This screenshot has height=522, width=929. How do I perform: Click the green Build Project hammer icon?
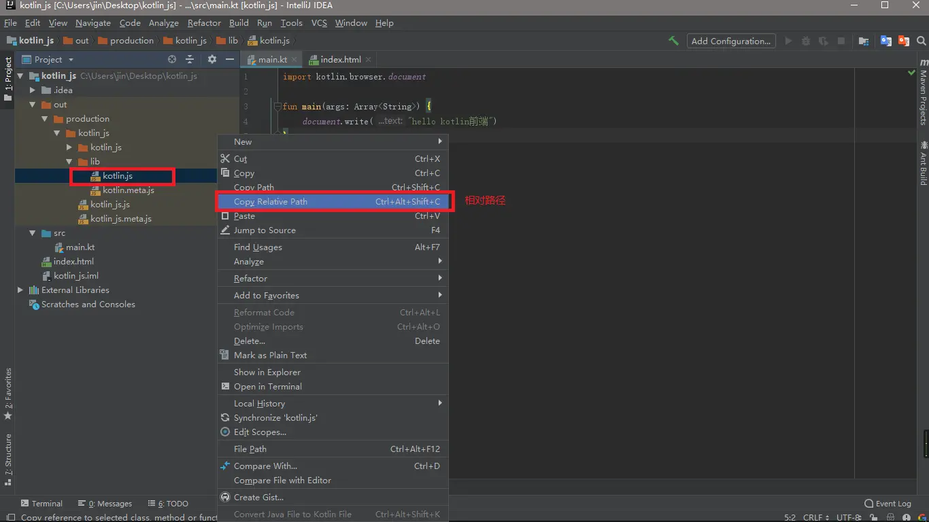pos(673,41)
